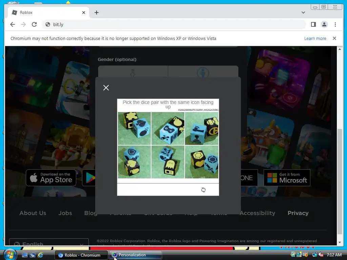Click the page's vertical scrollbar thumb

[340, 181]
